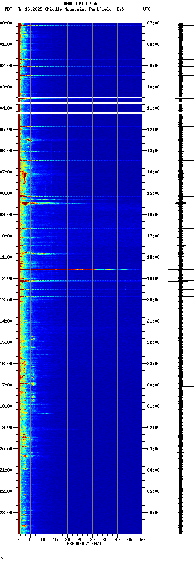Select the 13:00 PDT time label
The image size is (196, 562).
click(x=6, y=300)
